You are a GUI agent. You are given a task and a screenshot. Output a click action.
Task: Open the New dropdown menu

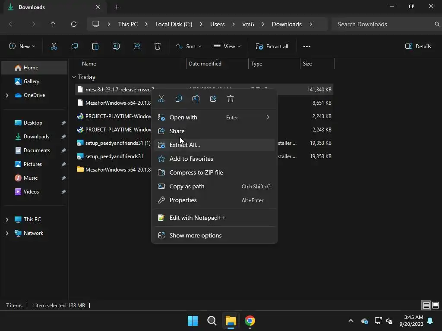pyautogui.click(x=22, y=47)
